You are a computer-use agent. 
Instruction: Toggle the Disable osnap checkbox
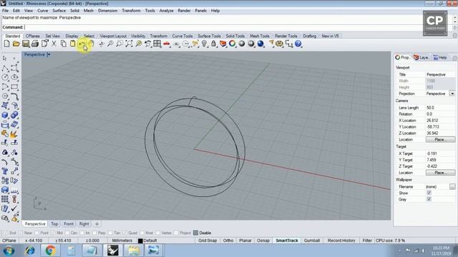pyautogui.click(x=195, y=233)
